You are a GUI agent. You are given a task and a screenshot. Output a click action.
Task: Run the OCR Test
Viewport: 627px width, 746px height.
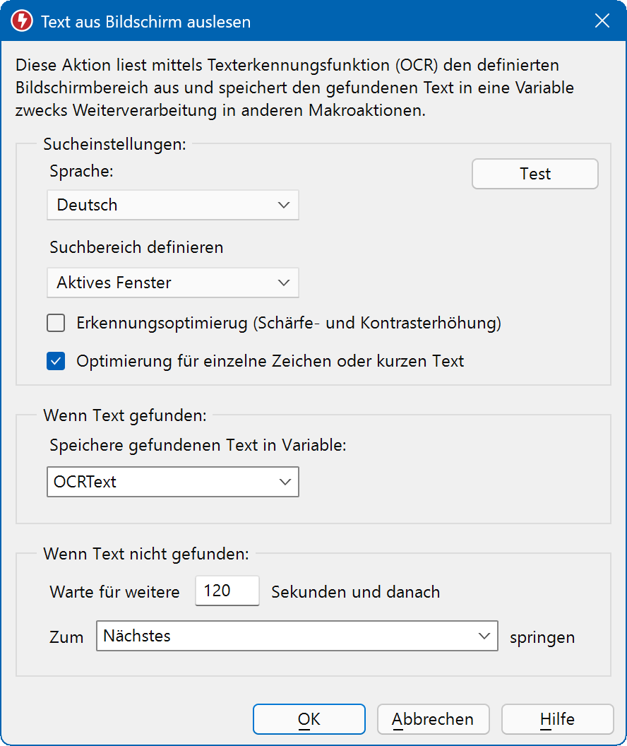(x=535, y=174)
